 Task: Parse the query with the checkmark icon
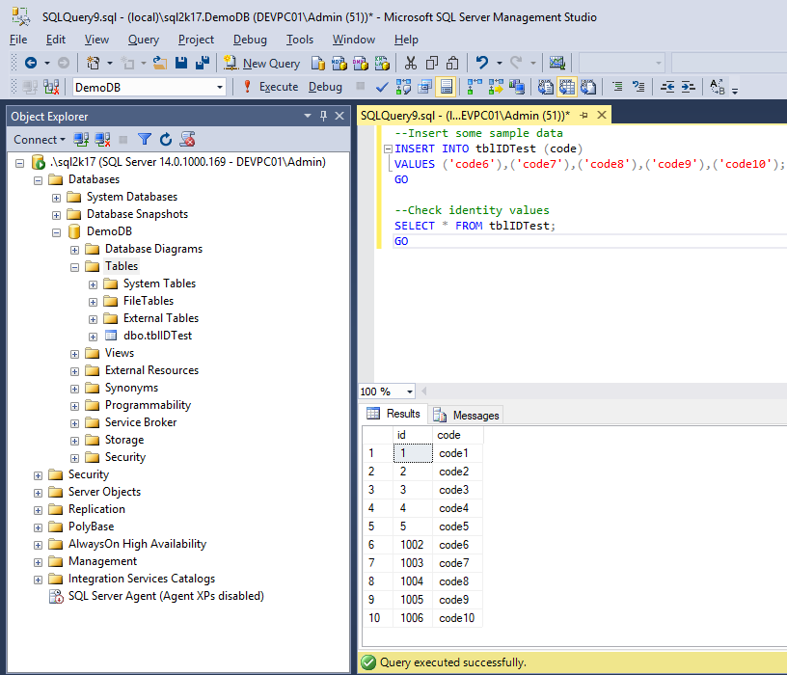coord(382,88)
